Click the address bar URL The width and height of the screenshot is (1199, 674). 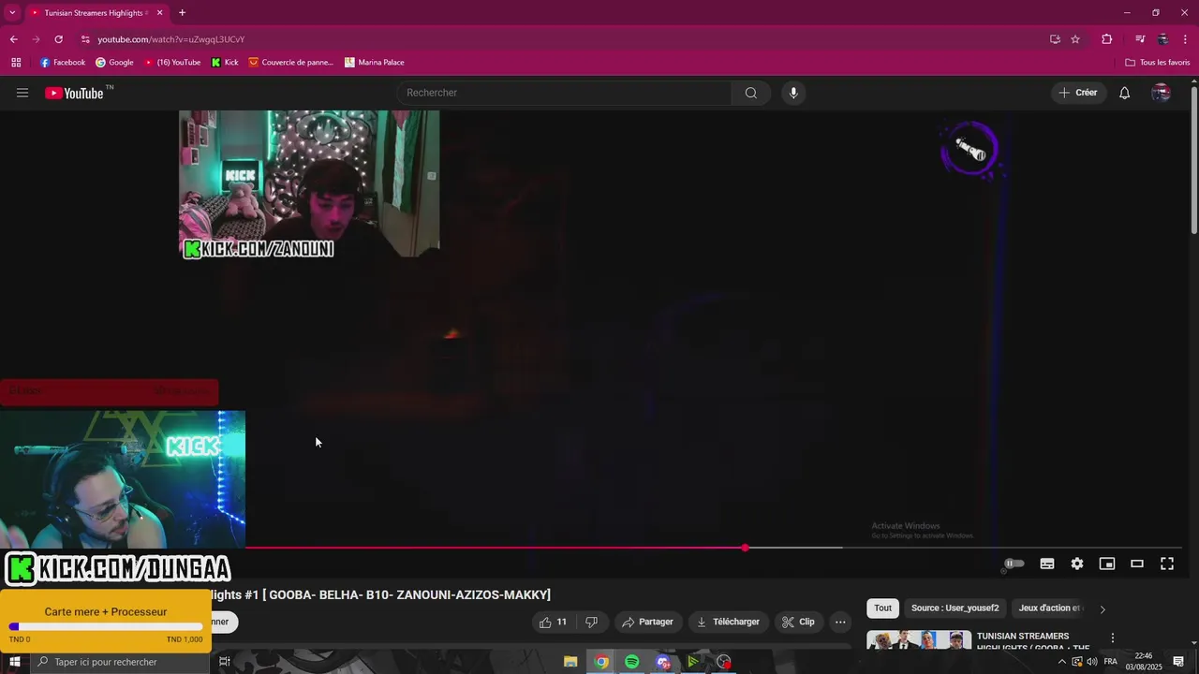(171, 39)
